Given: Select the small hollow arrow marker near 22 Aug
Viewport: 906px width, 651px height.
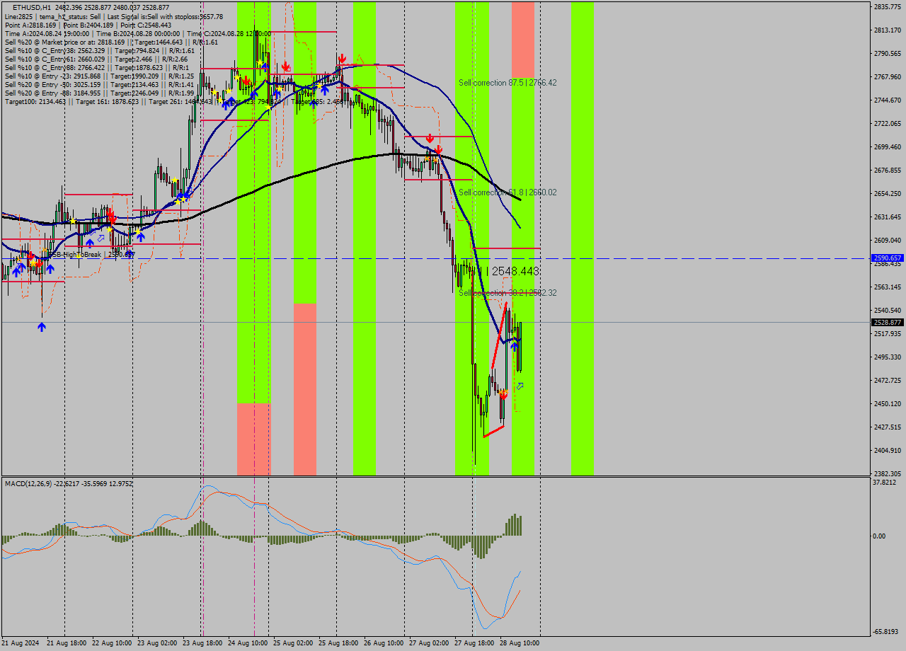Looking at the screenshot, I should (x=101, y=237).
